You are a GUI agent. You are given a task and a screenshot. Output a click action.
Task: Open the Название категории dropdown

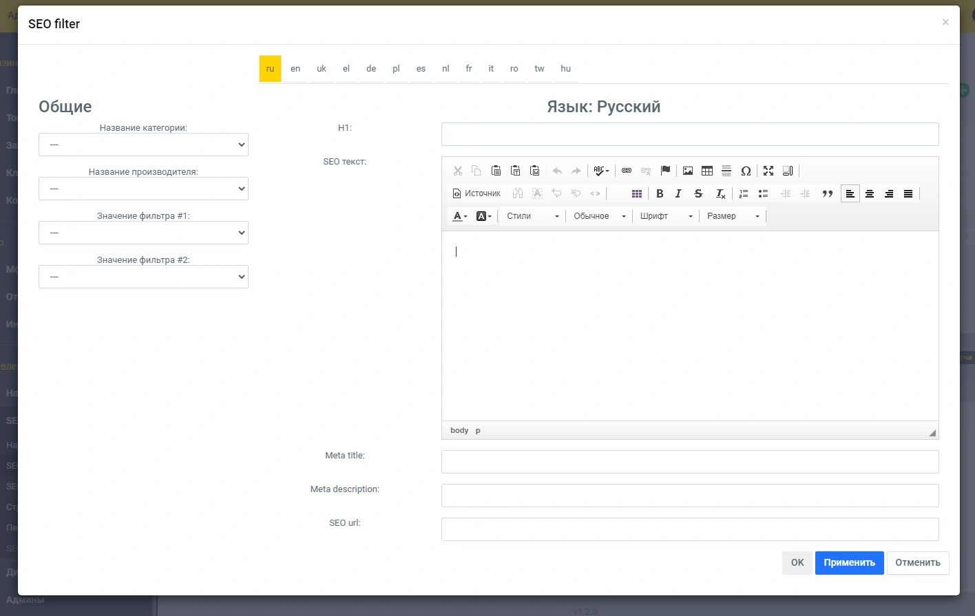[143, 145]
